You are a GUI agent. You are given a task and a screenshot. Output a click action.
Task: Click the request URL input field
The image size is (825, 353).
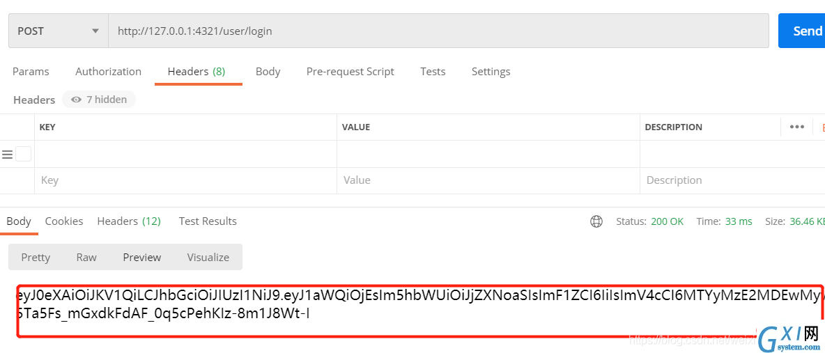(439, 31)
